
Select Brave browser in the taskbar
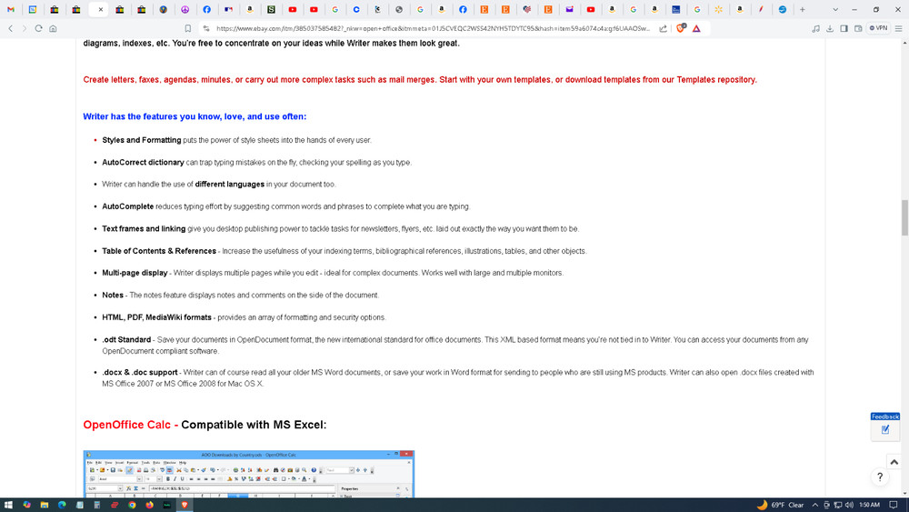[x=185, y=505]
